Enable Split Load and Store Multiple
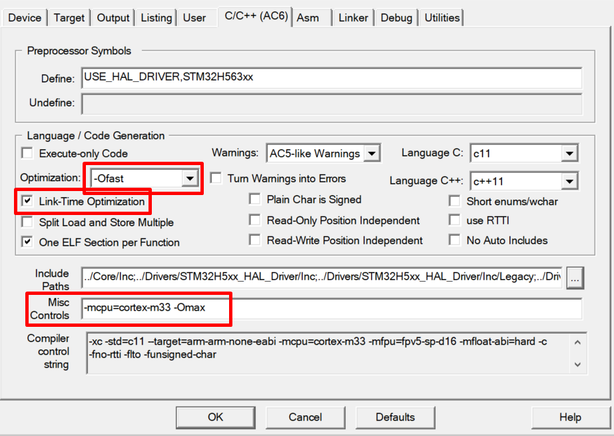Screen dimensions: 614x436 click(x=27, y=221)
